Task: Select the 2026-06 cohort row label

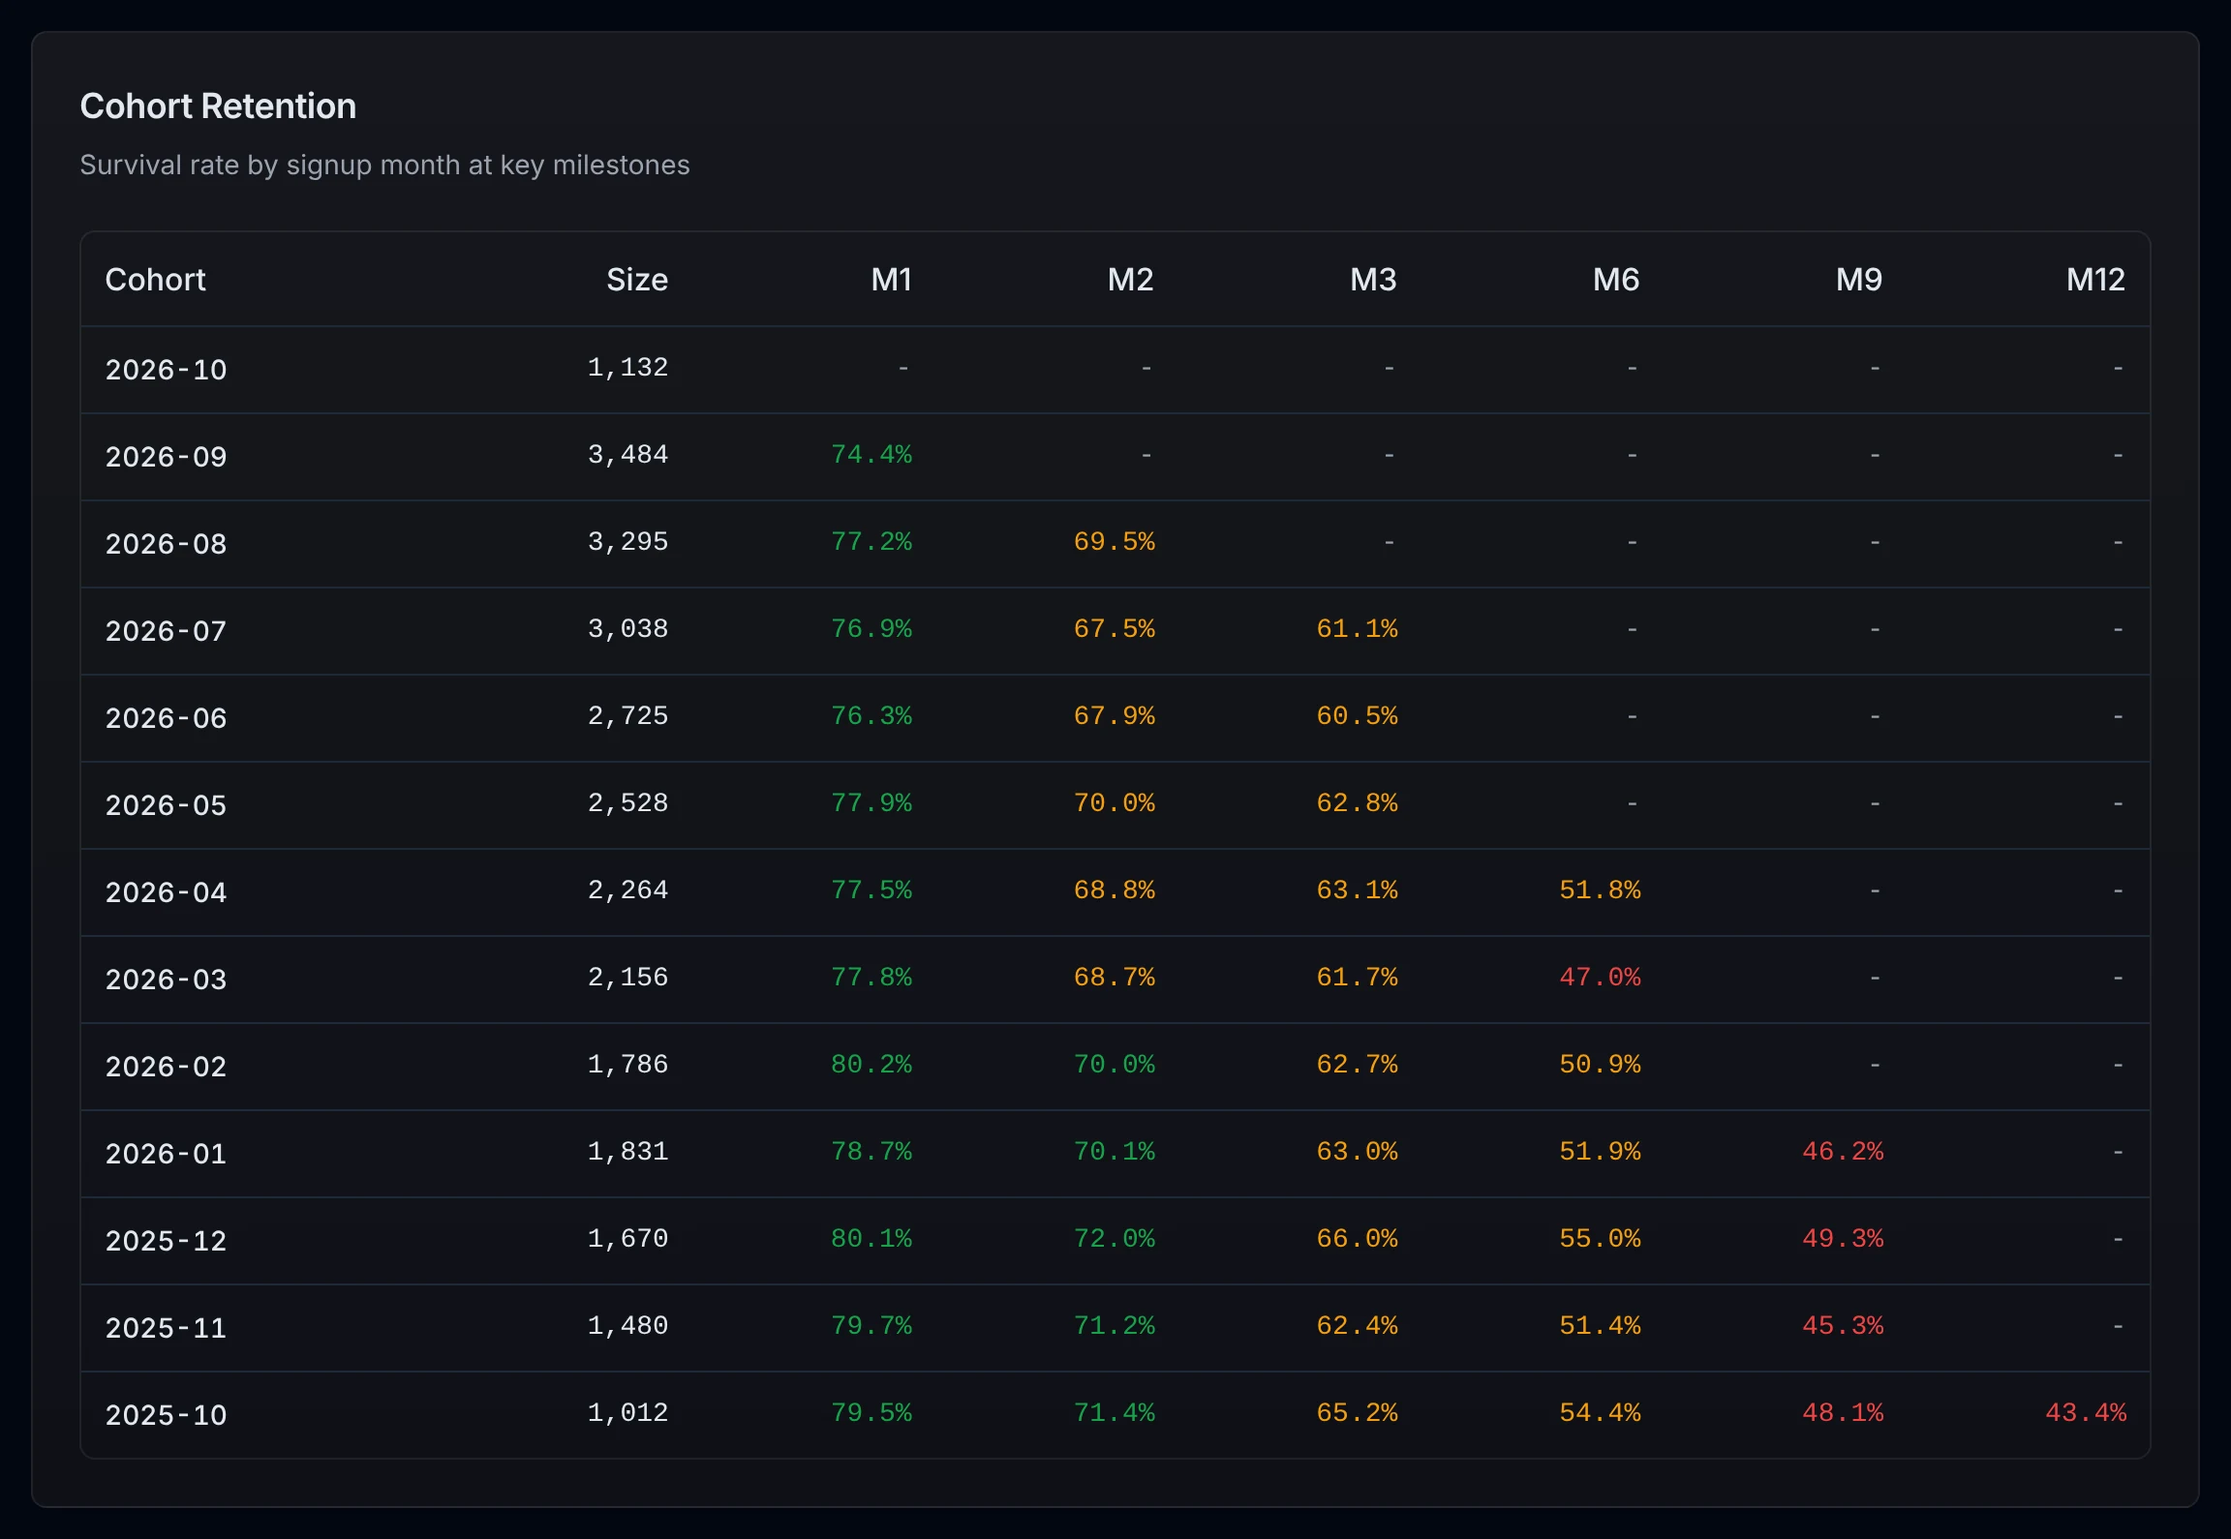Action: click(166, 718)
